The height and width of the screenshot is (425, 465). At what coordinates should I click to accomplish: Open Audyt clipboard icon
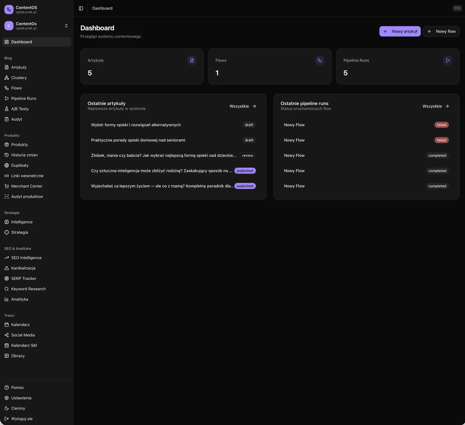tap(6, 119)
